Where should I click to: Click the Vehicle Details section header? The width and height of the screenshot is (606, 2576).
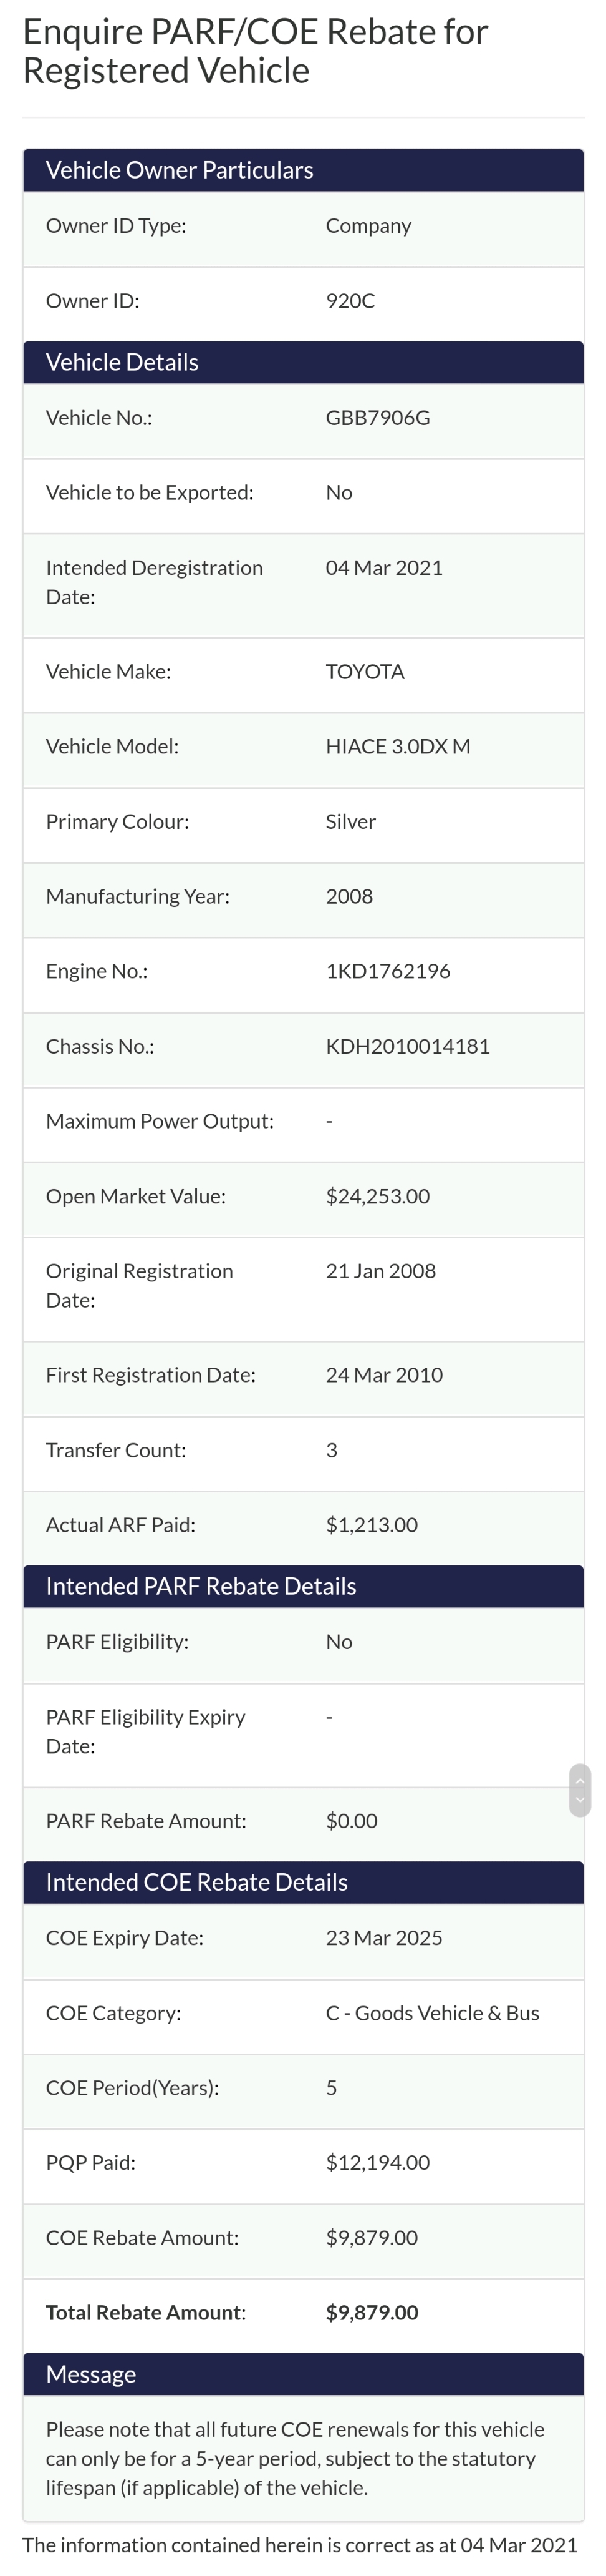[122, 362]
